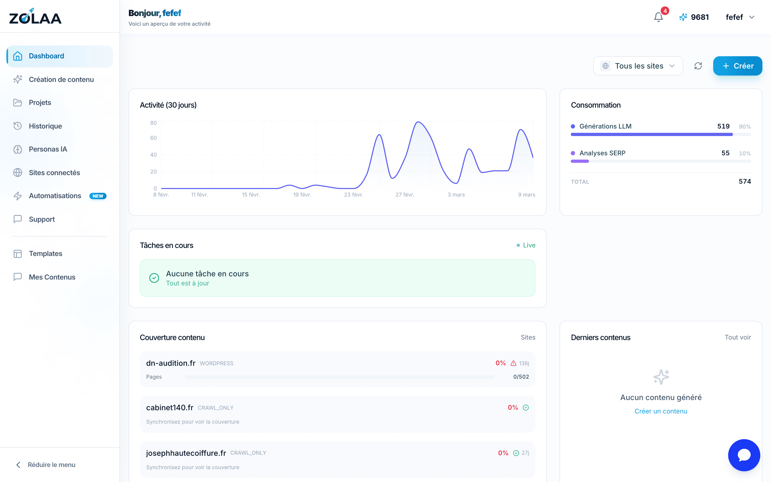Click the Créer un contenu link
771x482 pixels.
[660, 411]
